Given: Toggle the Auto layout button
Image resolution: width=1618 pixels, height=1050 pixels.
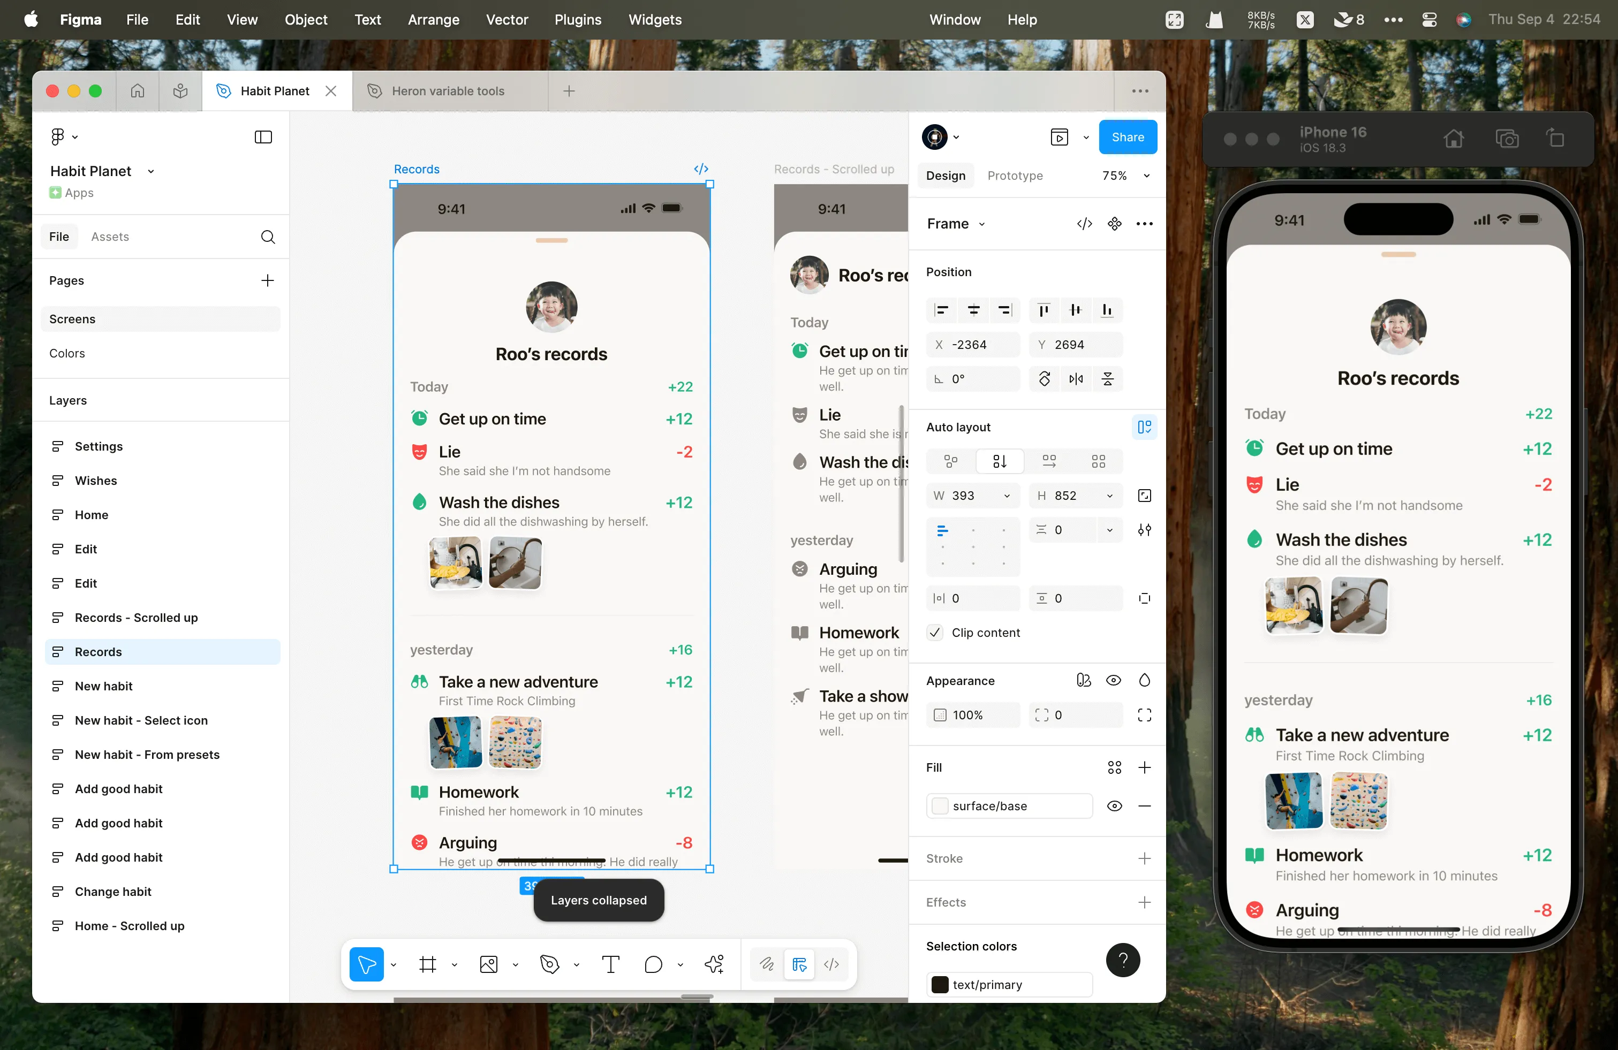Looking at the screenshot, I should 1144,427.
